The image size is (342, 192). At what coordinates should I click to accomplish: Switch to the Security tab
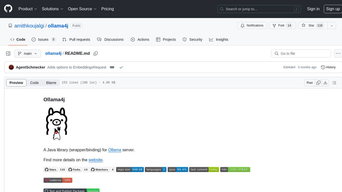click(x=192, y=39)
